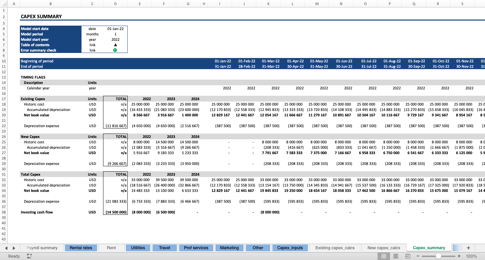Click the 14 483 333 net book value 2022

[141, 191]
